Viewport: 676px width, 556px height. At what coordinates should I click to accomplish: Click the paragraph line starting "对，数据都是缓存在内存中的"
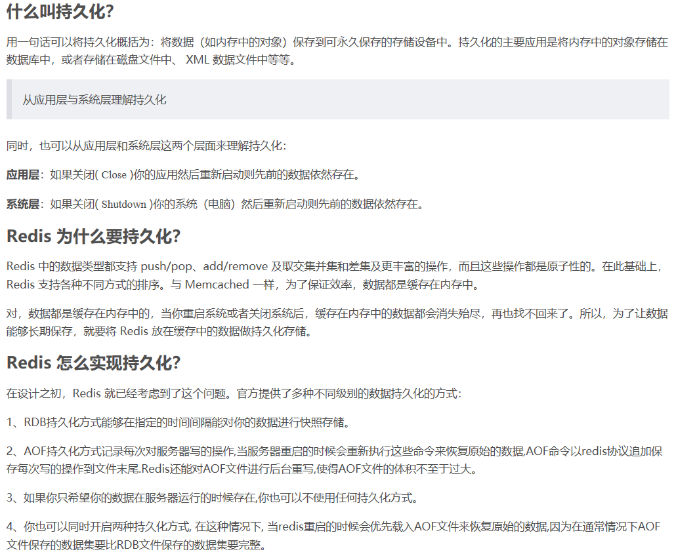coord(337,313)
